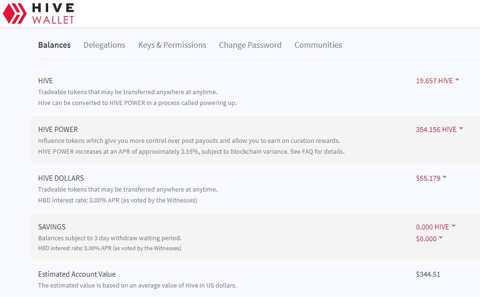Click the $344.51 estimated account value
Screen dimensions: 480x297
(428, 274)
